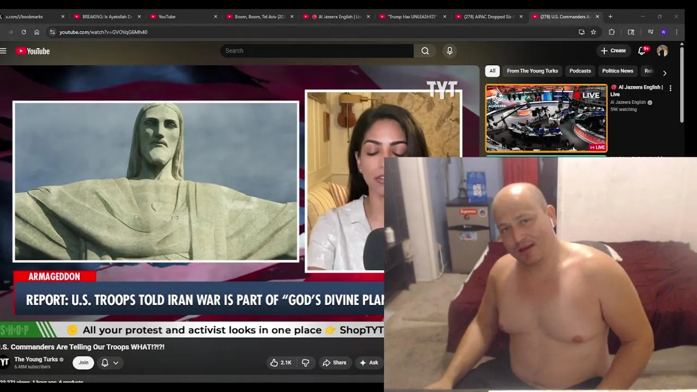Click the Ask button under the video
Viewport: 697px width, 392px height.
pyautogui.click(x=368, y=363)
